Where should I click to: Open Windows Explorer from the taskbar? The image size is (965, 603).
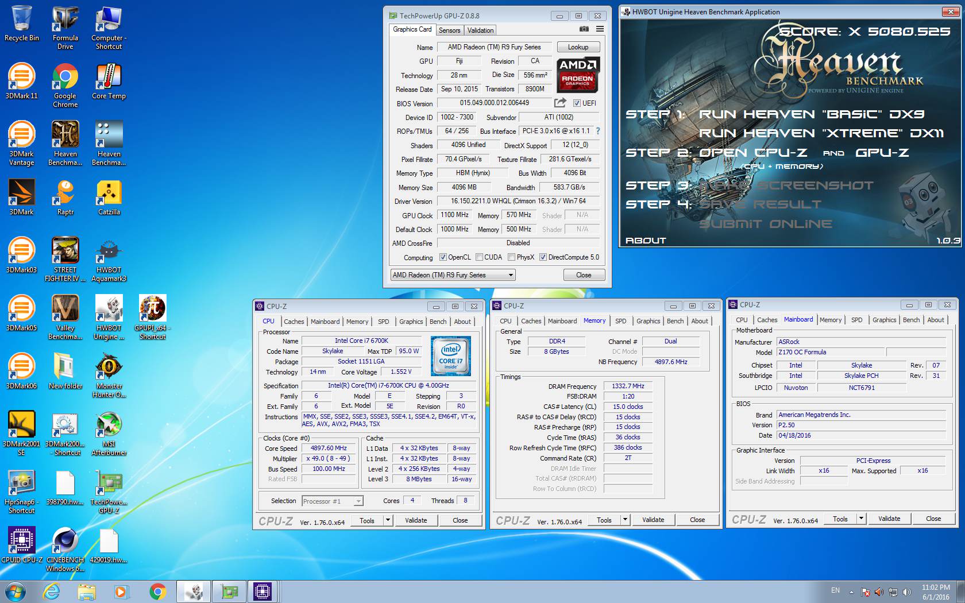(x=87, y=591)
